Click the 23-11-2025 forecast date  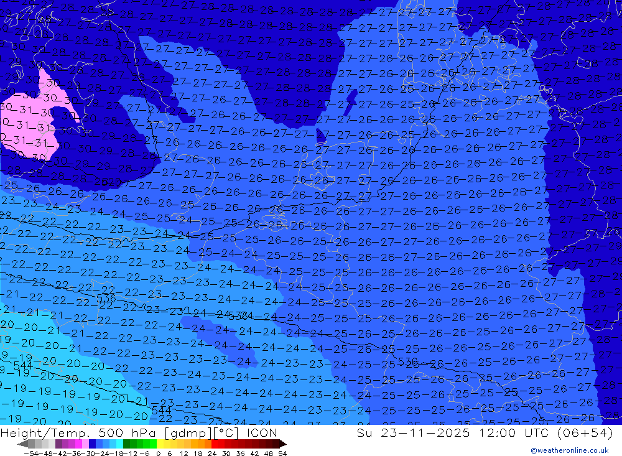(x=425, y=433)
